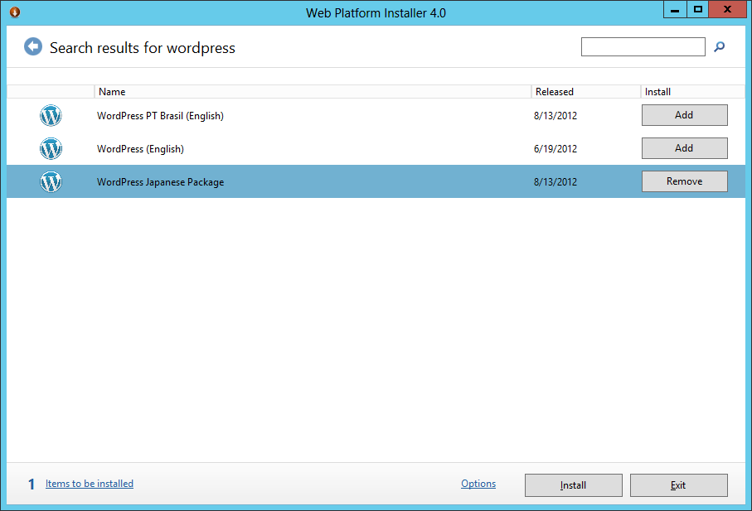Click the Install button at bottom

coord(574,485)
